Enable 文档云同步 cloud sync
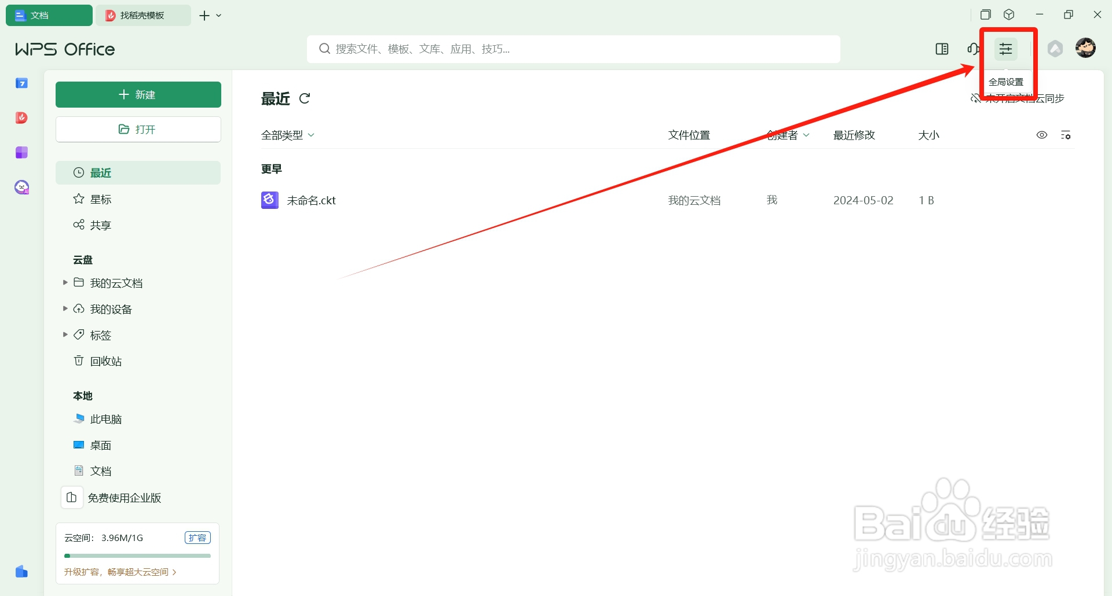The image size is (1112, 596). click(1018, 98)
